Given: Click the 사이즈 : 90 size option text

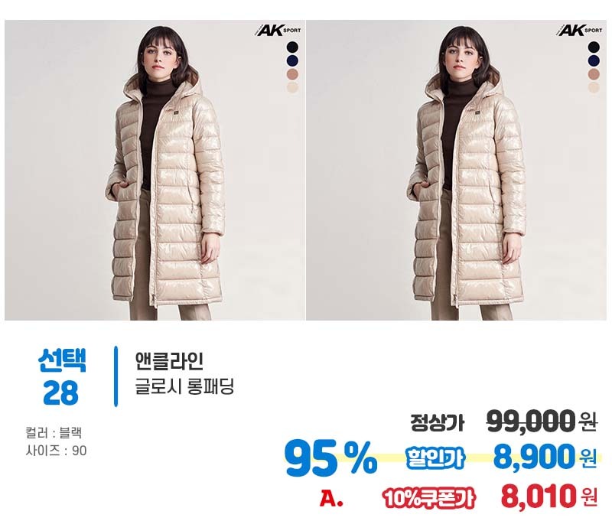Looking at the screenshot, I should (x=56, y=451).
